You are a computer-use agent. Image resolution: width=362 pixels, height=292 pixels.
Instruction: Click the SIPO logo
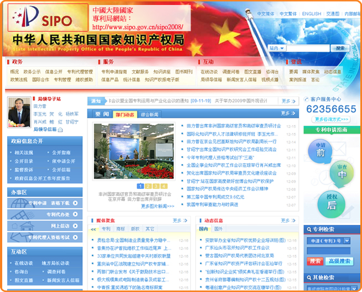pyautogui.click(x=48, y=18)
